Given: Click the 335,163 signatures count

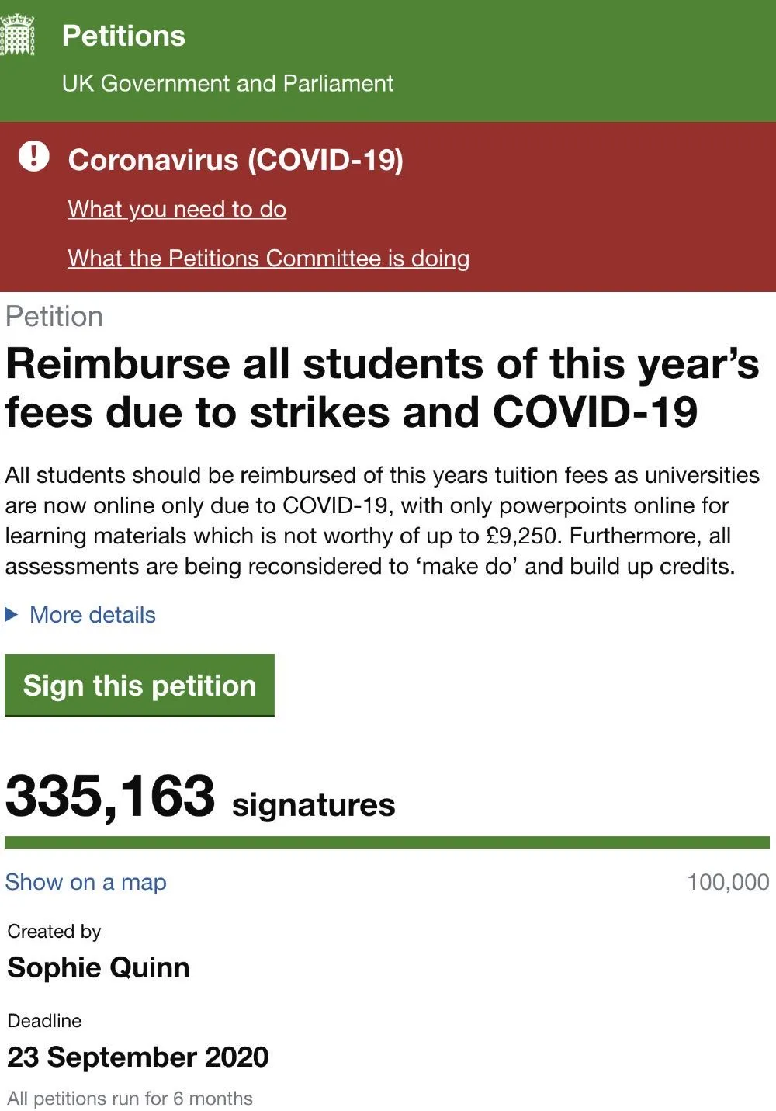Looking at the screenshot, I should click(200, 797).
